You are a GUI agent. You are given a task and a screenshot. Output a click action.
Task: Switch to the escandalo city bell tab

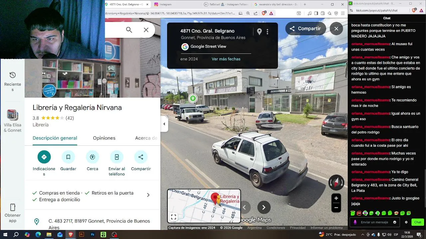point(276,4)
